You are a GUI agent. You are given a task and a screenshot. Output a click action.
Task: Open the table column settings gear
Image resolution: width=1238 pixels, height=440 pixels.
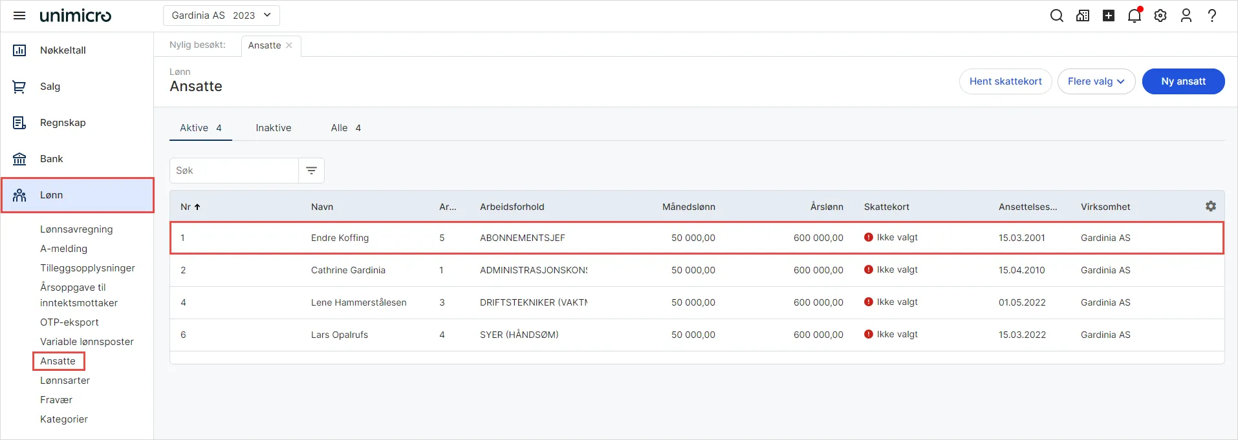point(1211,206)
